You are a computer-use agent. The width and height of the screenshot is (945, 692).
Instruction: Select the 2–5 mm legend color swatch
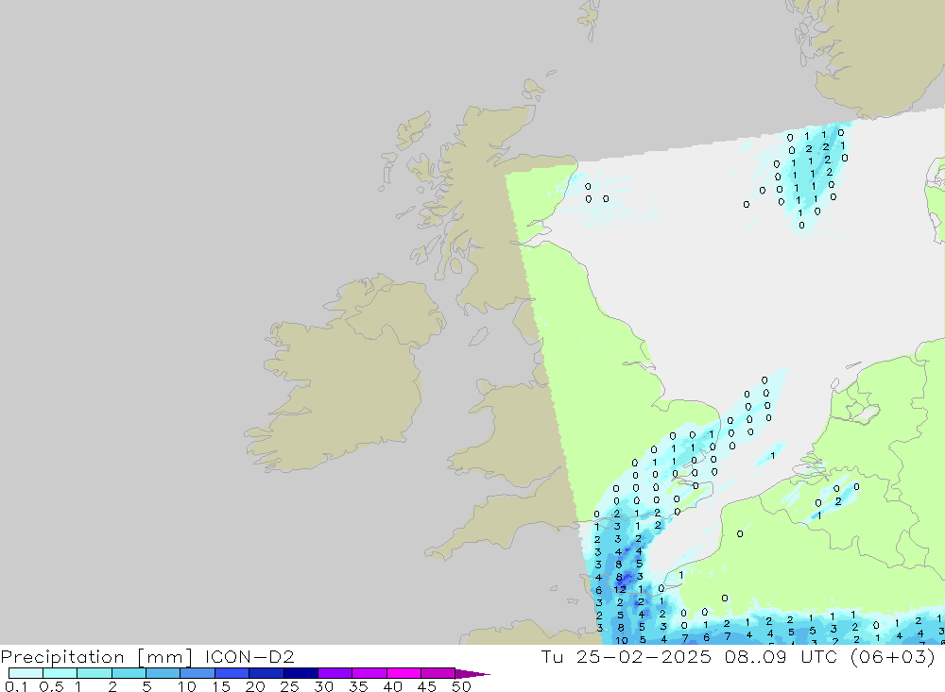(129, 673)
